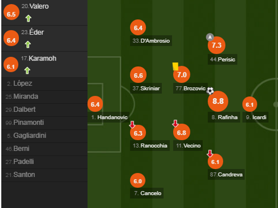The height and width of the screenshot is (208, 278).
Task: Click the D'Ambrosio name label
Action: coord(155,41)
